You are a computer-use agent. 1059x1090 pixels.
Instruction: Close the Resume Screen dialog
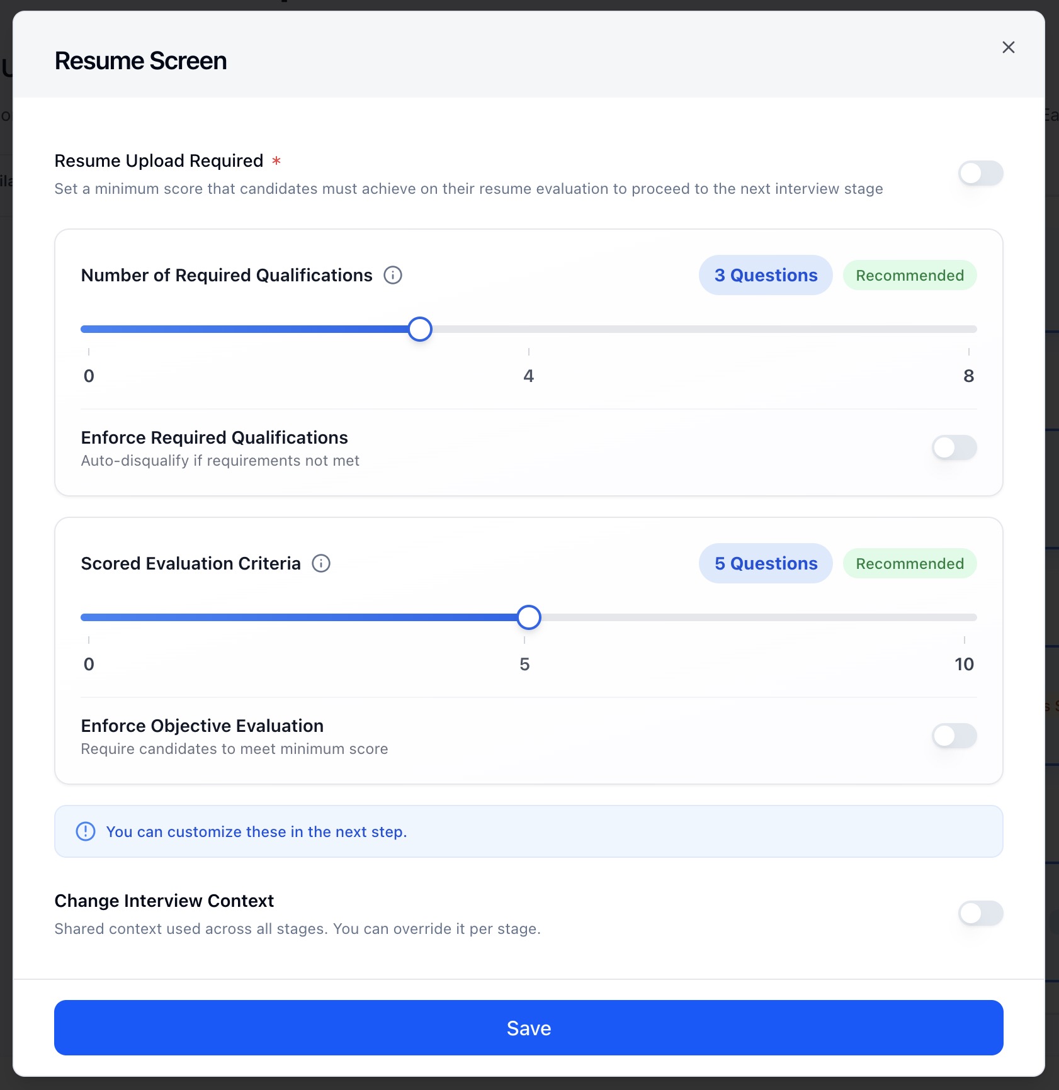point(1008,47)
